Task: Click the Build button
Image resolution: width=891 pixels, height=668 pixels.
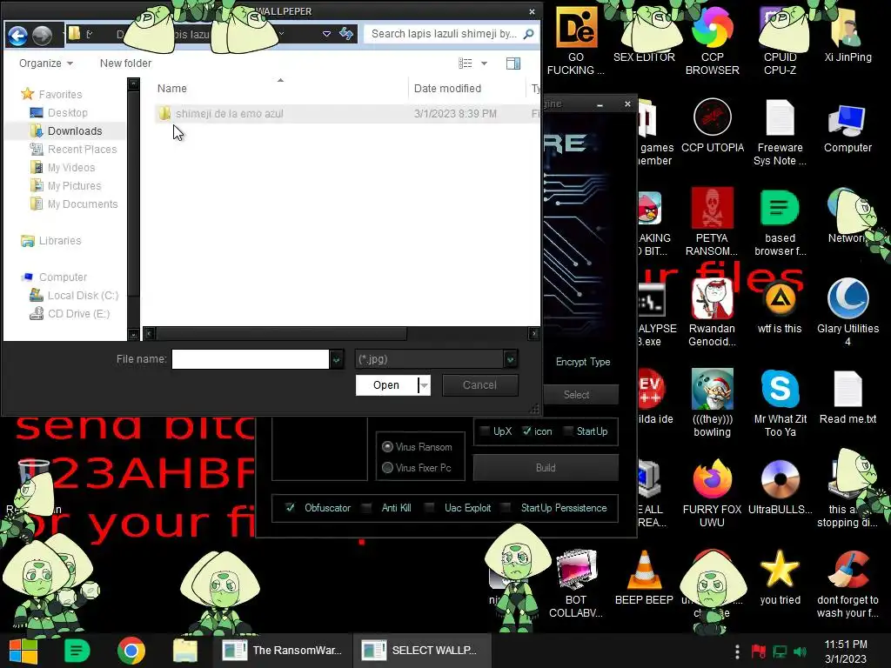Action: [546, 467]
